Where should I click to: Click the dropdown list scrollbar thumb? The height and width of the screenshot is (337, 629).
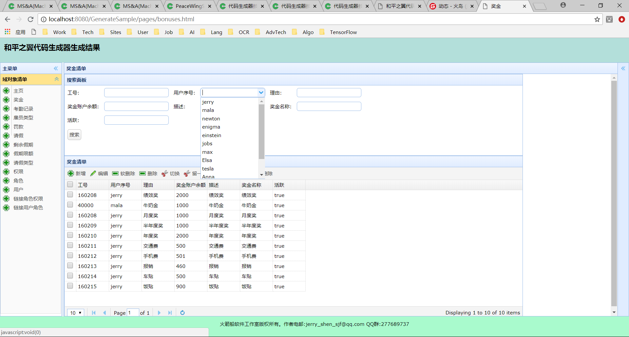tap(261, 132)
